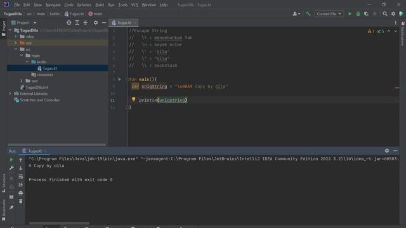Collapse the src folder
Screen dimensions: 406x228
point(16,49)
